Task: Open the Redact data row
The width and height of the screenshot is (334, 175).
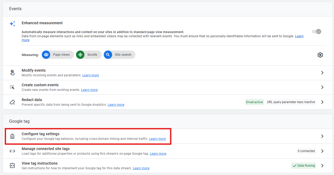Action: pos(168,102)
